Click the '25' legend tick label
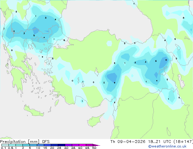This screenshot has height=149, width=193. 59,148
